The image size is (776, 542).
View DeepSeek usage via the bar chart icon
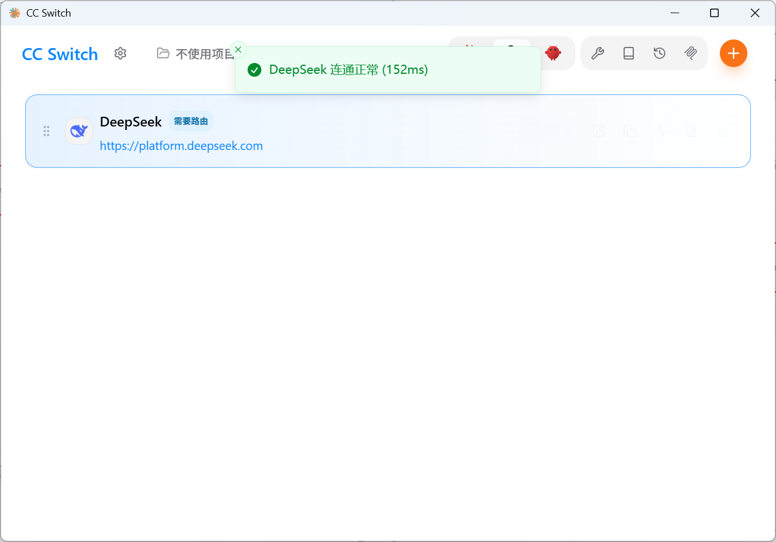click(x=692, y=132)
